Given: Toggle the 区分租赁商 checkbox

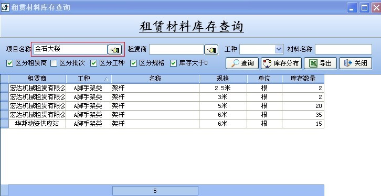Looking at the screenshot, I should (9, 63).
